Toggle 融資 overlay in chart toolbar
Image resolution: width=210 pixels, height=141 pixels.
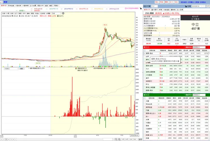tap(20, 13)
